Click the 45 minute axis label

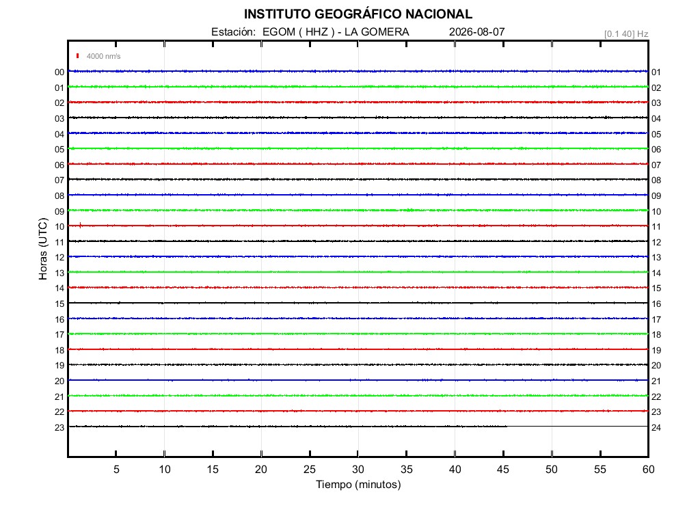click(x=503, y=469)
